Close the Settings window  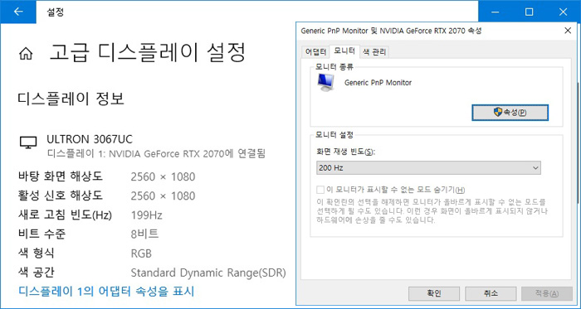(x=563, y=12)
